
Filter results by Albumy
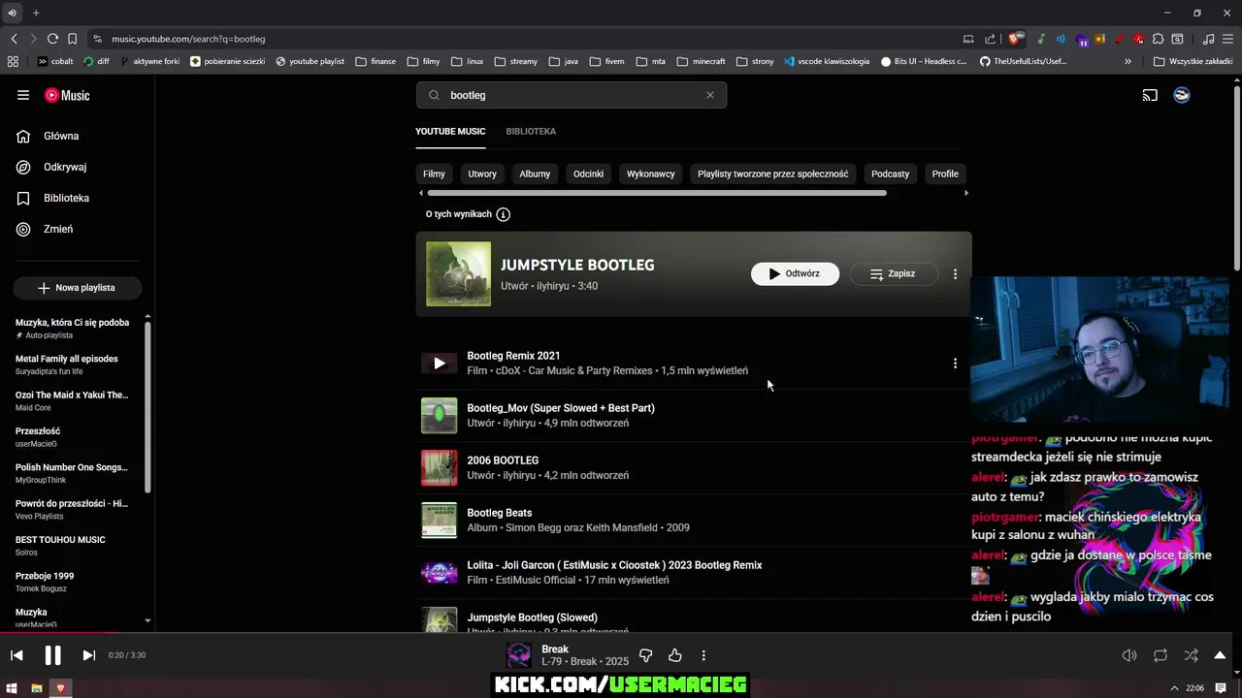535,174
